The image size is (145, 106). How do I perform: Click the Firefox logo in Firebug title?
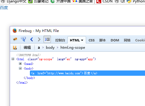coord(15,31)
